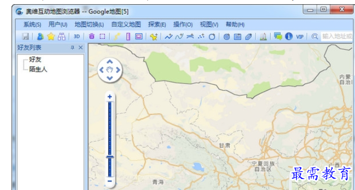This screenshot has width=355, height=190.
Task: Zoom in with the plus button
Action: [x=110, y=97]
